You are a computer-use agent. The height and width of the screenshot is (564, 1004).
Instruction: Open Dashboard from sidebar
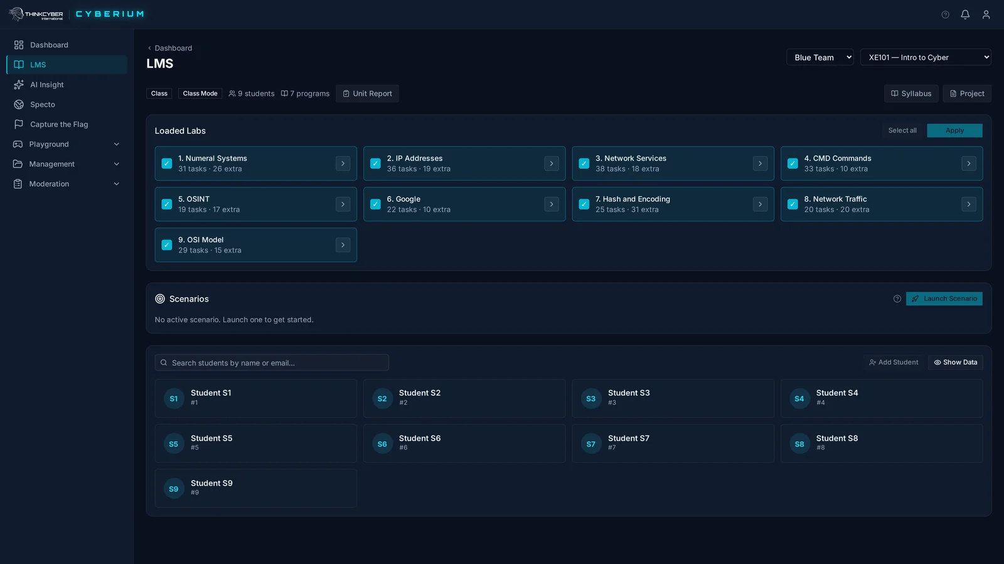point(67,45)
